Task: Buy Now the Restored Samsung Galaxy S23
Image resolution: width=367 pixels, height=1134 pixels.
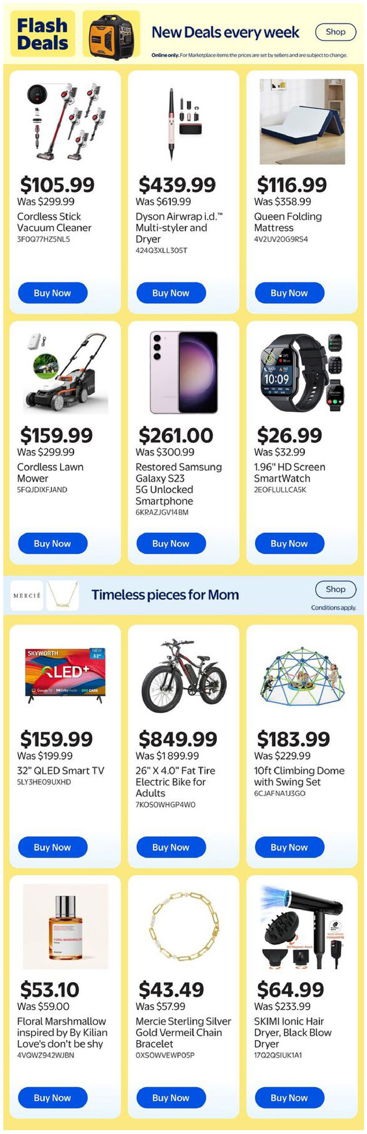Action: point(171,543)
